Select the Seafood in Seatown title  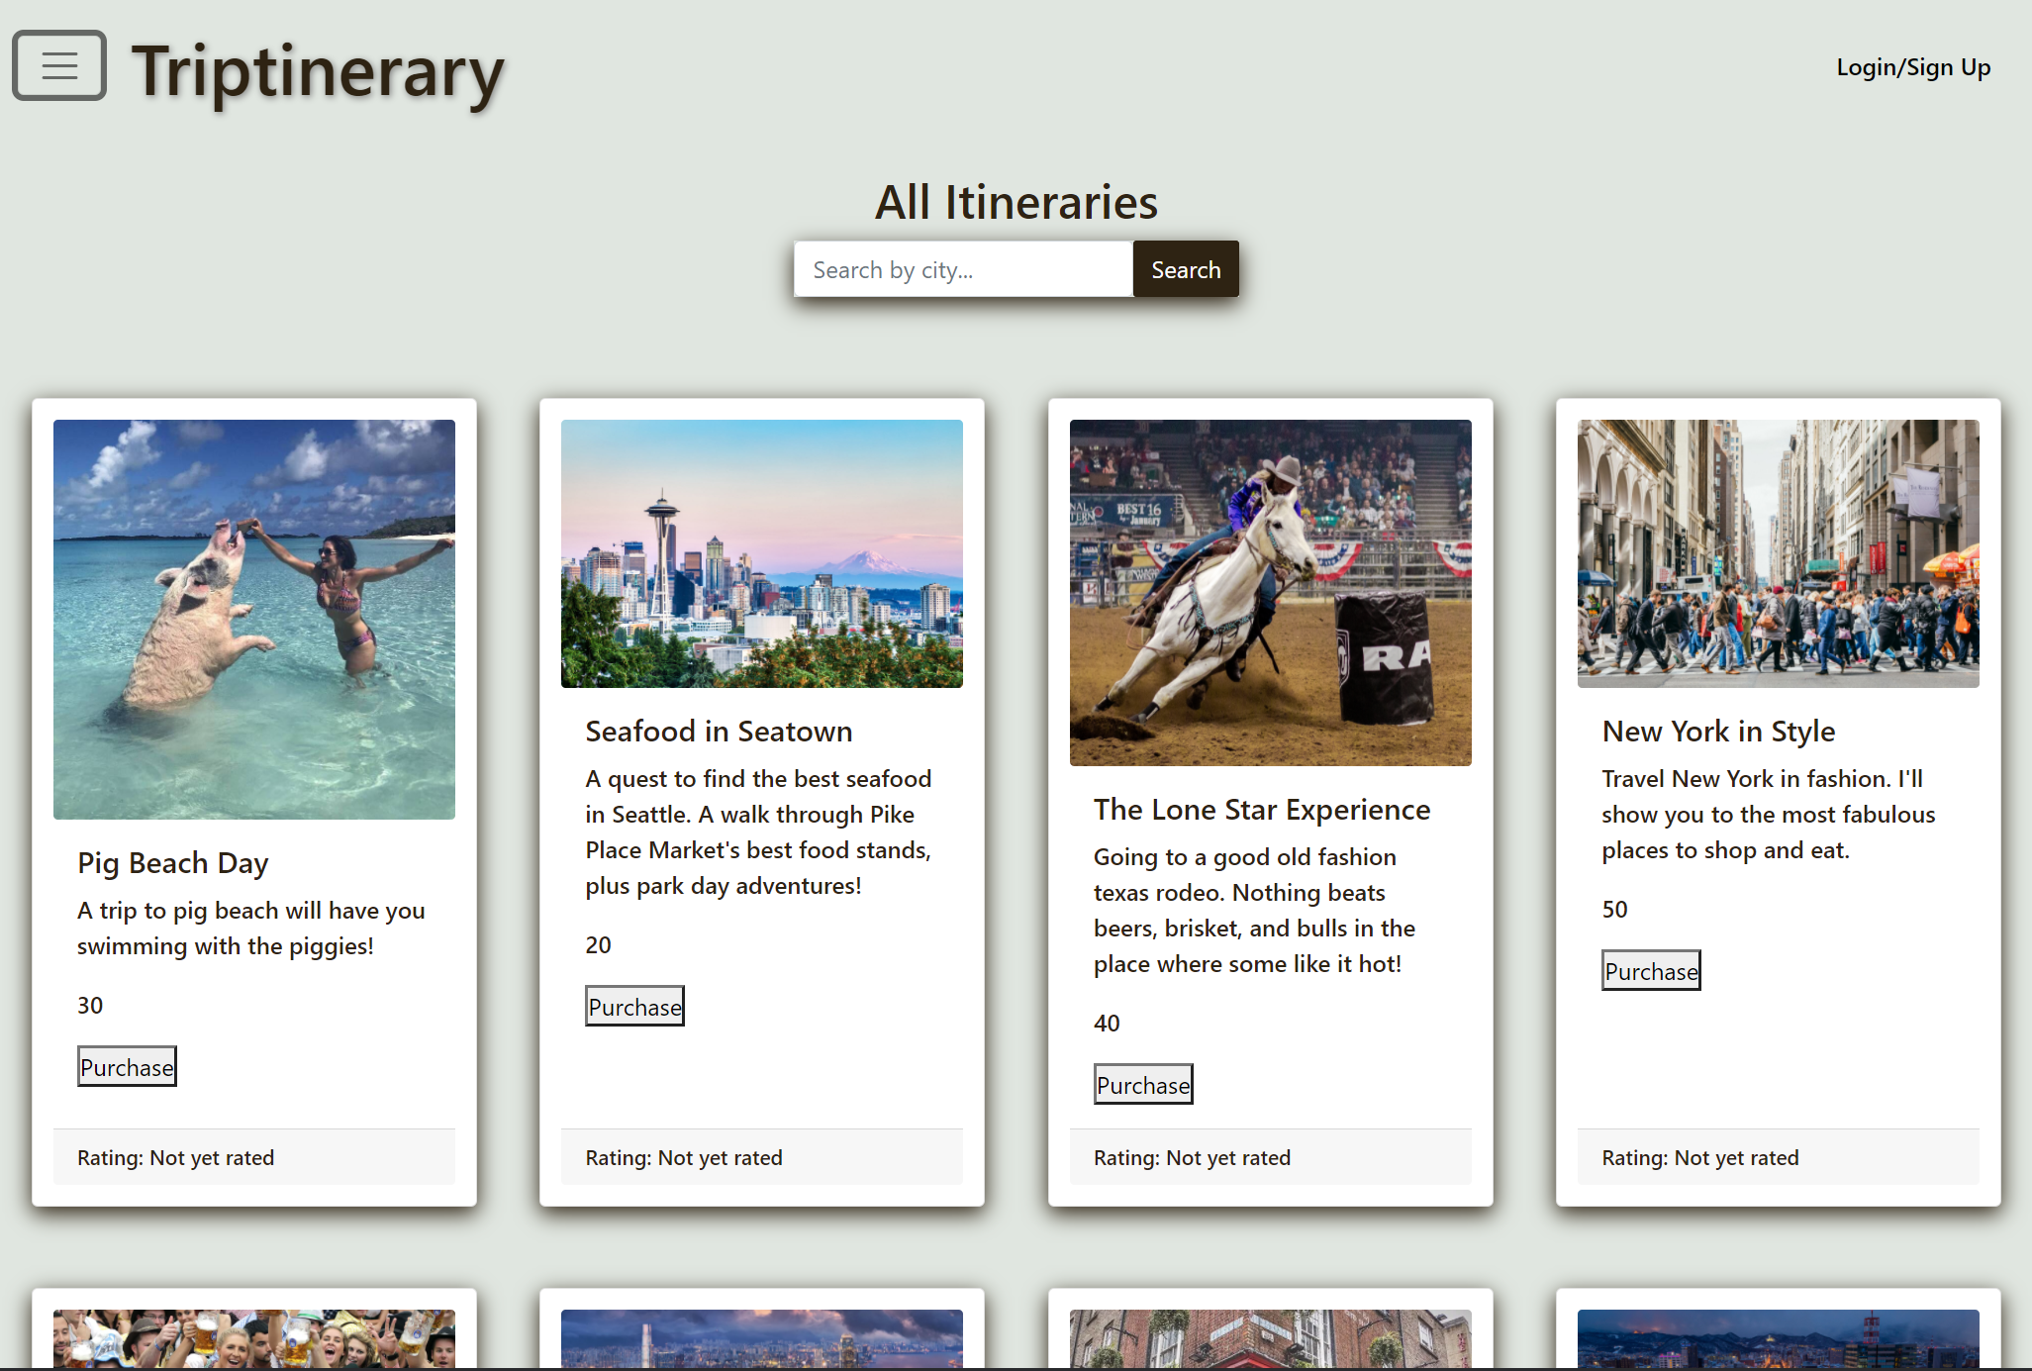pyautogui.click(x=719, y=731)
